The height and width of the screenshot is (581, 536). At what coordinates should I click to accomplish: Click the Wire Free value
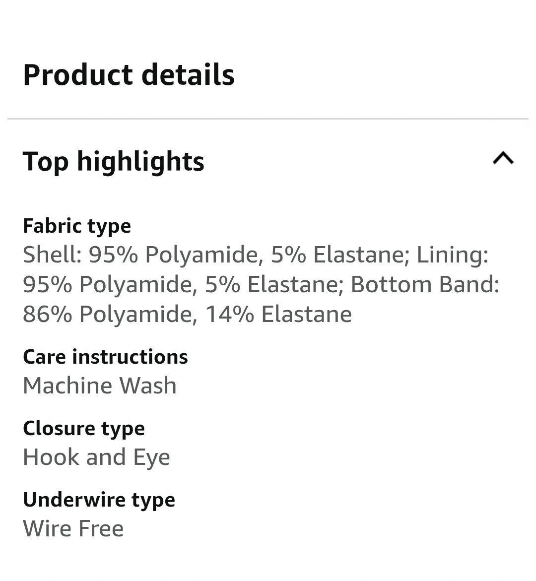pyautogui.click(x=73, y=528)
